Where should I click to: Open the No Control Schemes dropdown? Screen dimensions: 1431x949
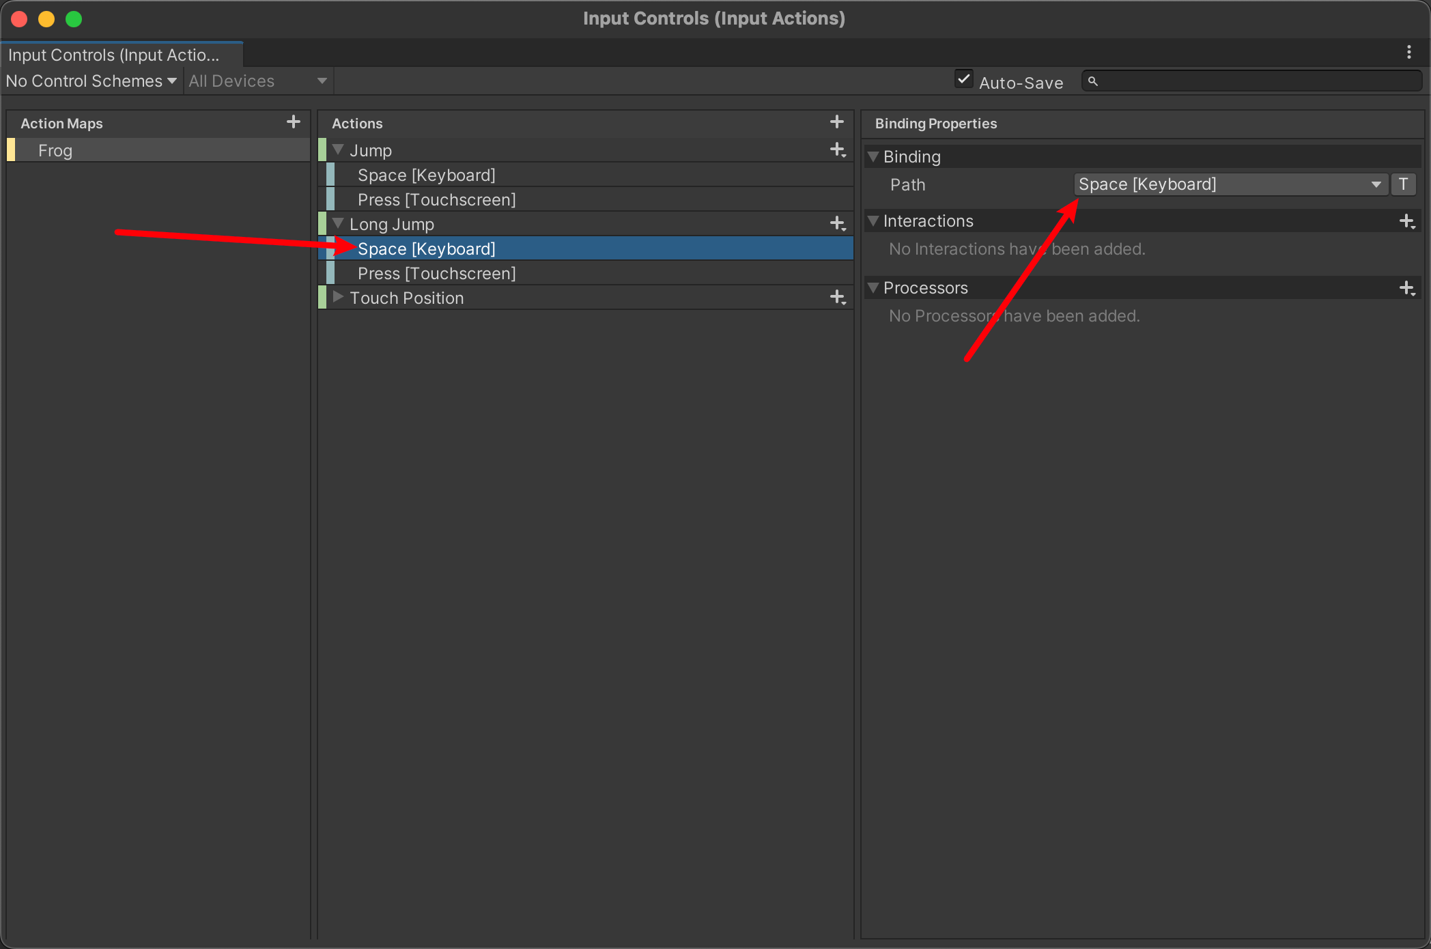click(91, 81)
